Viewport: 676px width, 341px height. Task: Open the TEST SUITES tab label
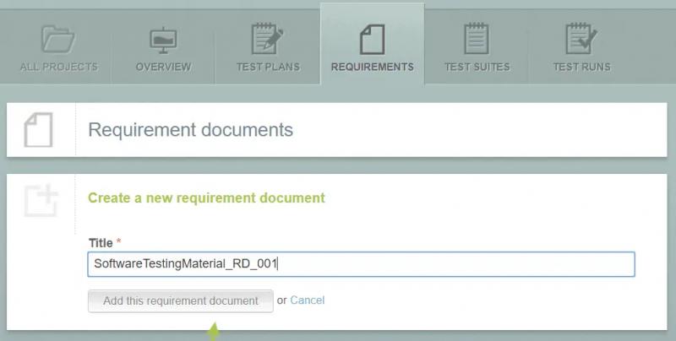[x=477, y=67]
